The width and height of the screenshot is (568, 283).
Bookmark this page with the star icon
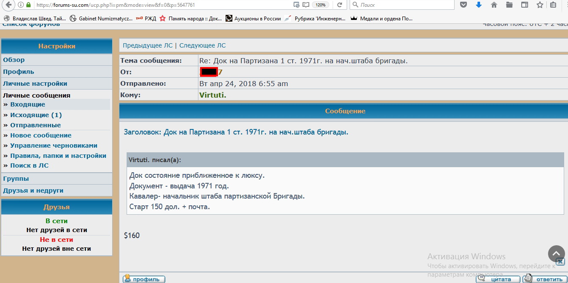(540, 5)
